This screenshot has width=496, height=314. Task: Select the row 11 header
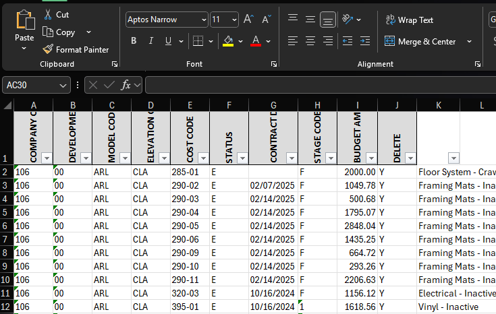7,293
